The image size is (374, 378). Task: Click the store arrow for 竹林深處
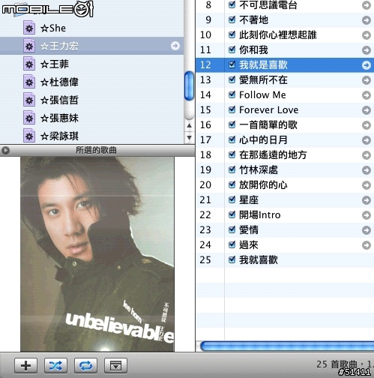pyautogui.click(x=367, y=170)
